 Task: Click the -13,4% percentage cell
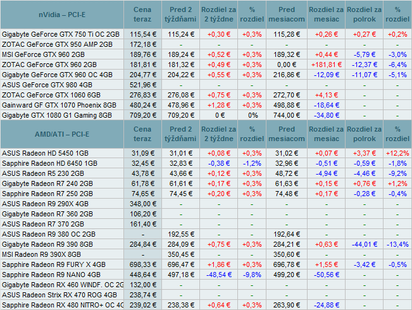[x=397, y=244]
